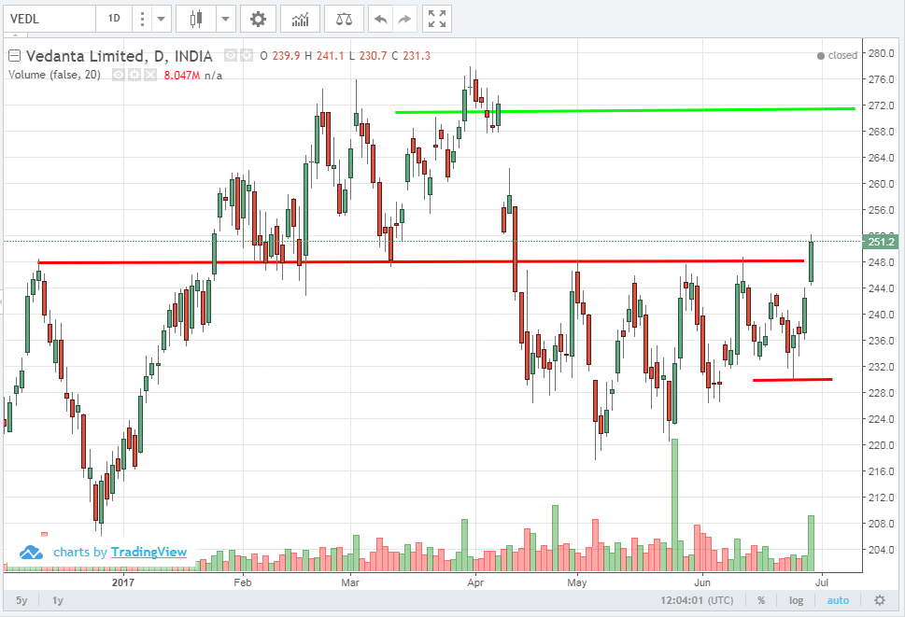The image size is (905, 617).
Task: Open the Compare symbols scales icon
Action: (x=344, y=19)
